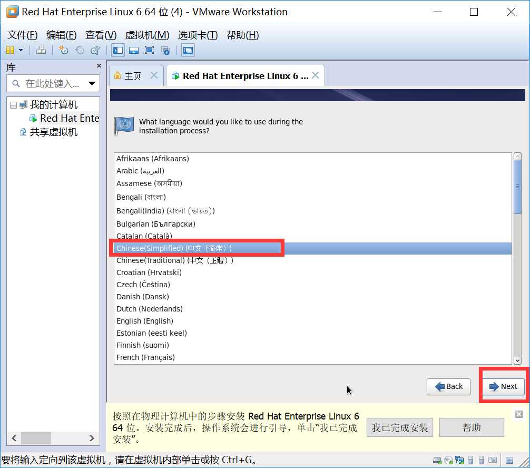Image resolution: width=530 pixels, height=468 pixels.
Task: Select 共享虚拟机 in the library tree
Action: pos(53,132)
